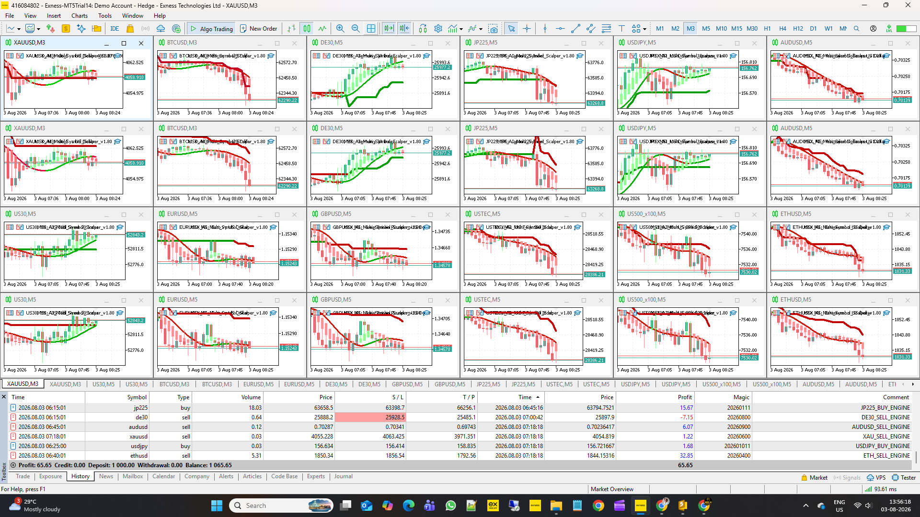Image resolution: width=920 pixels, height=517 pixels.
Task: Open the MetaEditor IDE icon
Action: pyautogui.click(x=115, y=29)
